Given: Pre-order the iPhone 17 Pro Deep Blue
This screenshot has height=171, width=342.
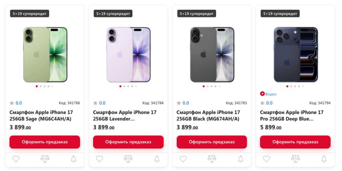Looking at the screenshot, I should (295, 142).
